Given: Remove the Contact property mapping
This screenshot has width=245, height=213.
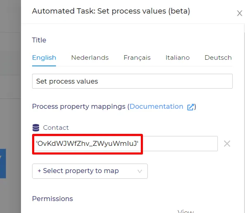Looking at the screenshot, I should pos(227,143).
